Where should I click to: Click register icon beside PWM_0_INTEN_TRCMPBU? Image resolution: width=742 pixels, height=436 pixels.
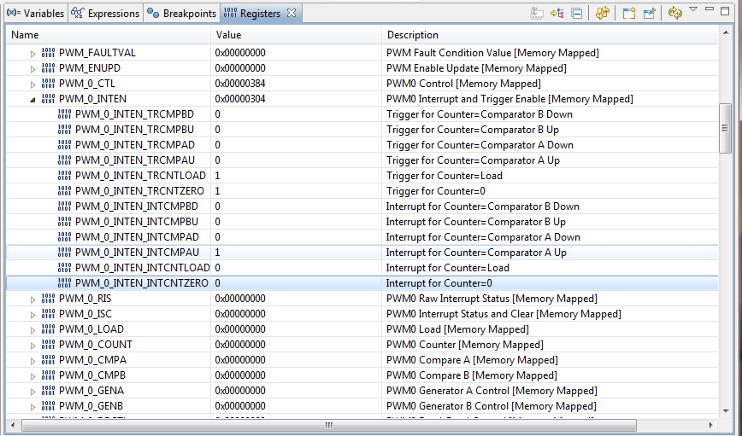tap(64, 130)
